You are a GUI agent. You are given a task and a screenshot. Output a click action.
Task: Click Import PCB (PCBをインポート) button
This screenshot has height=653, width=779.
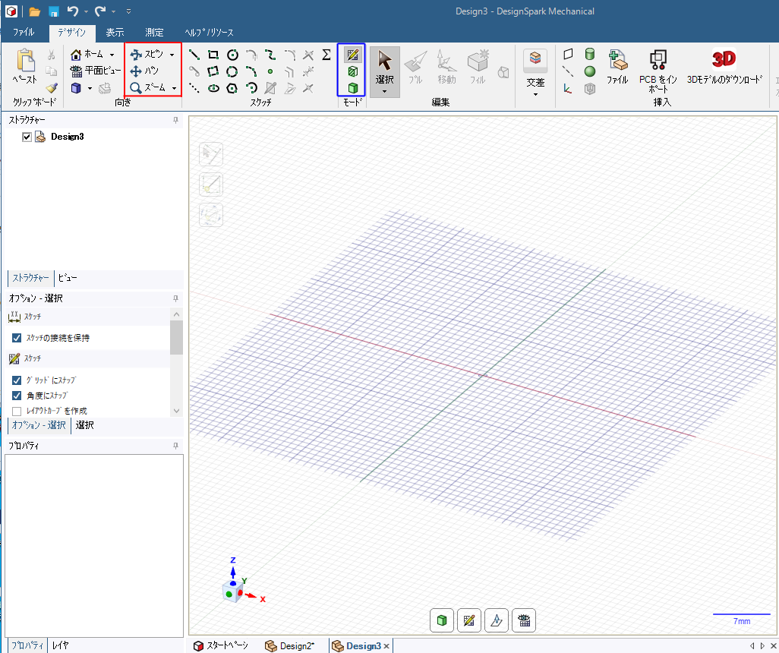point(658,71)
